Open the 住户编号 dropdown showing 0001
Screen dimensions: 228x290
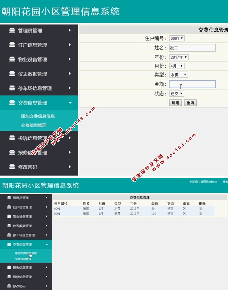point(177,38)
